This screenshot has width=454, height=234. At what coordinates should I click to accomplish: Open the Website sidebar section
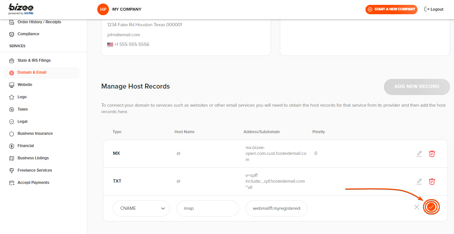pyautogui.click(x=25, y=85)
